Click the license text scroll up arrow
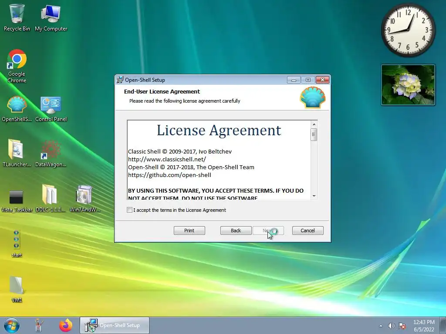 pyautogui.click(x=314, y=124)
